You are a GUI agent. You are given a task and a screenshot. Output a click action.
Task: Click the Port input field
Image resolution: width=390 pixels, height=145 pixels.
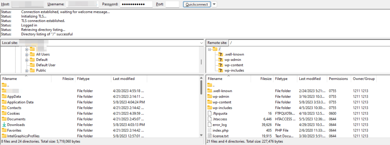pos(172,5)
